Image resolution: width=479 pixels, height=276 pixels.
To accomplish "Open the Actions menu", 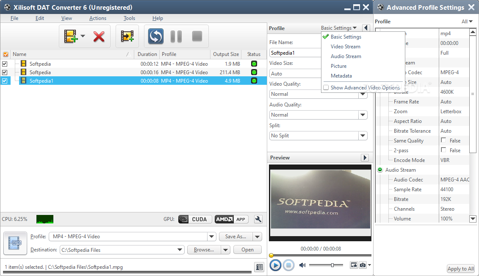I will pyautogui.click(x=98, y=18).
